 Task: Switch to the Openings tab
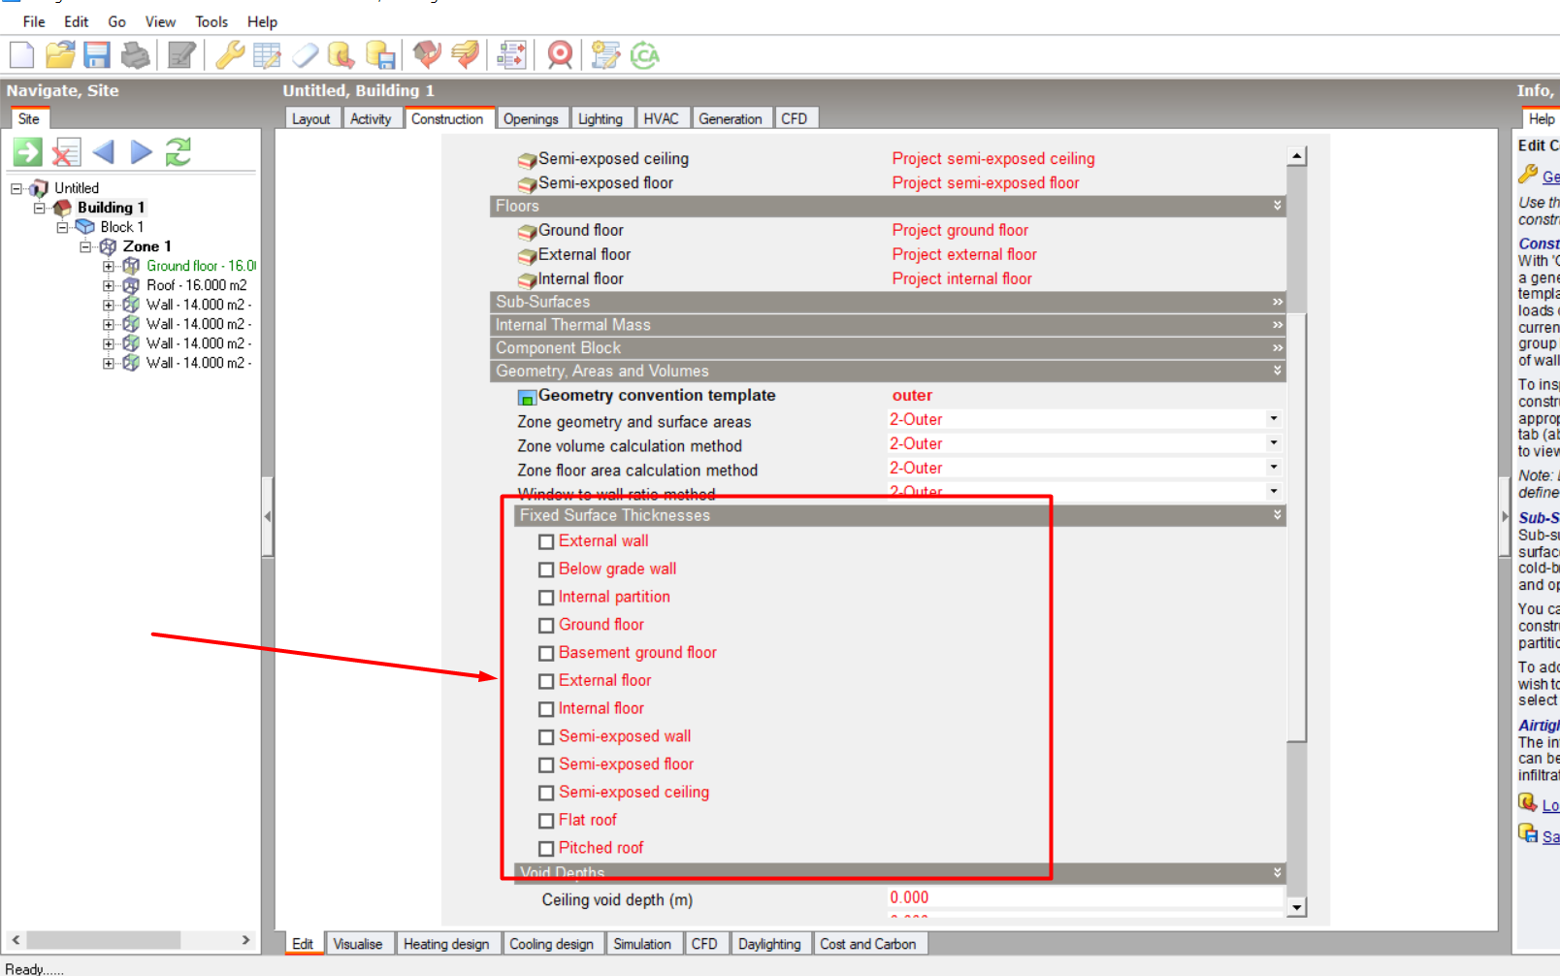point(531,118)
